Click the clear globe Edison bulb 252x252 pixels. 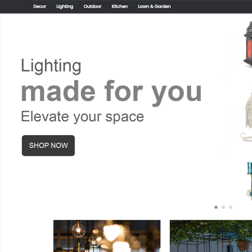coord(78,229)
